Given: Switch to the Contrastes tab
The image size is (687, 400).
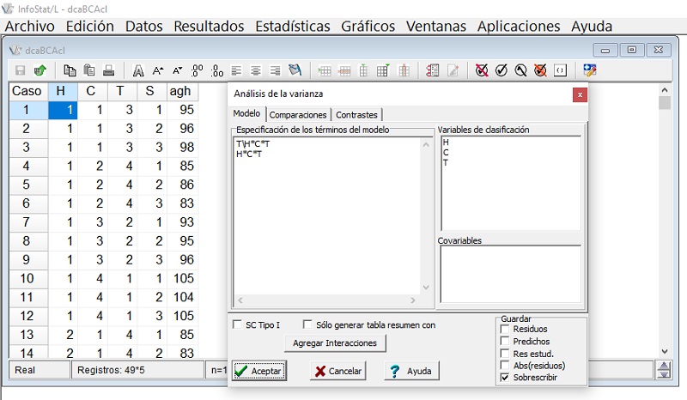Looking at the screenshot, I should pos(356,114).
